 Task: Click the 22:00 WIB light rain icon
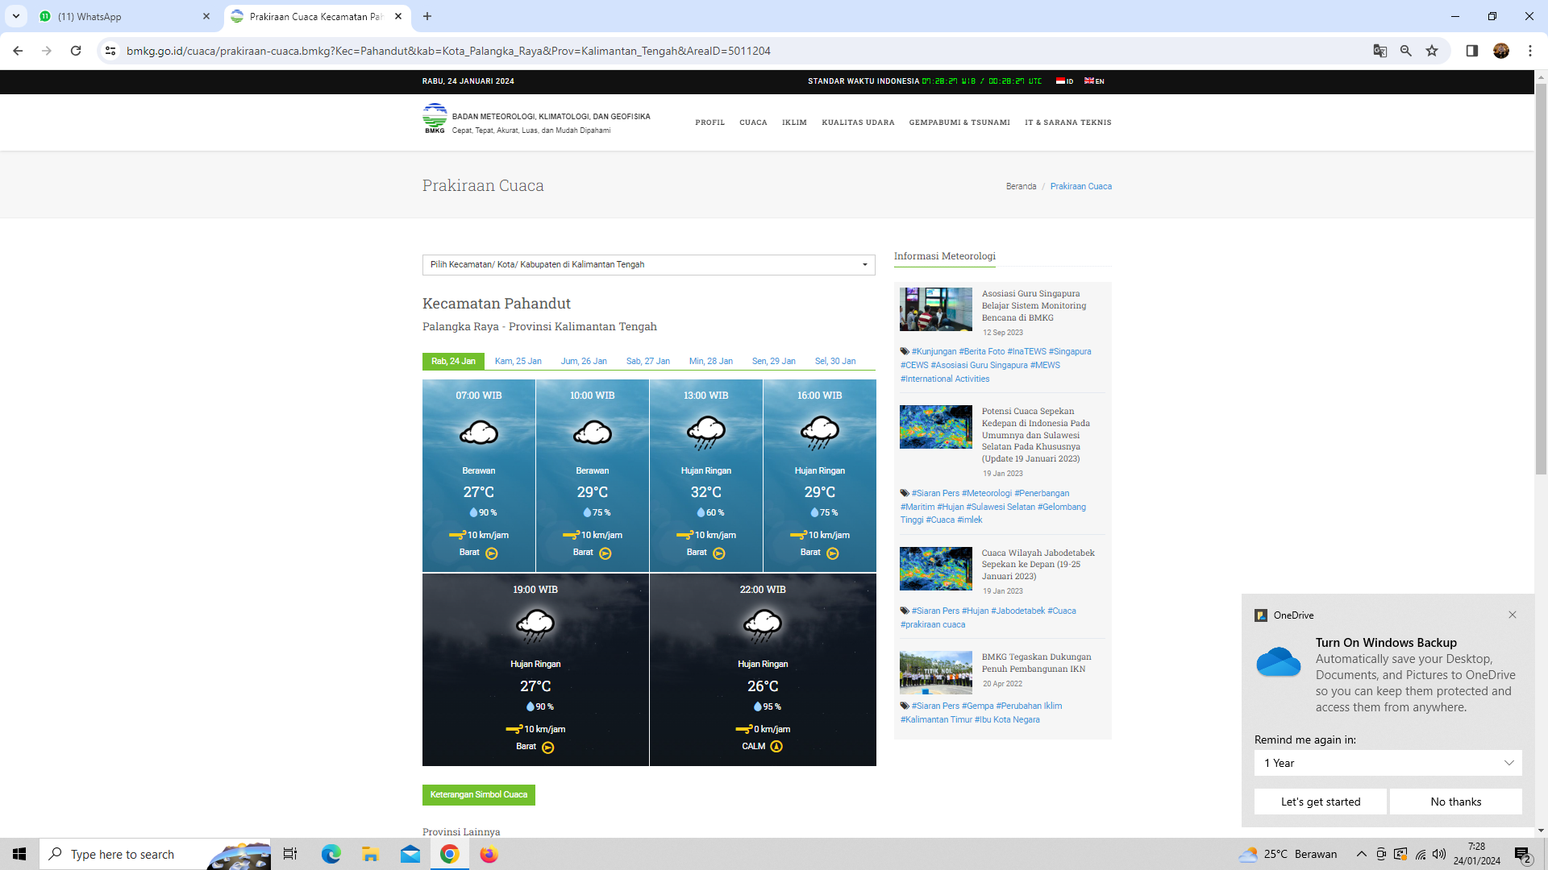tap(763, 625)
